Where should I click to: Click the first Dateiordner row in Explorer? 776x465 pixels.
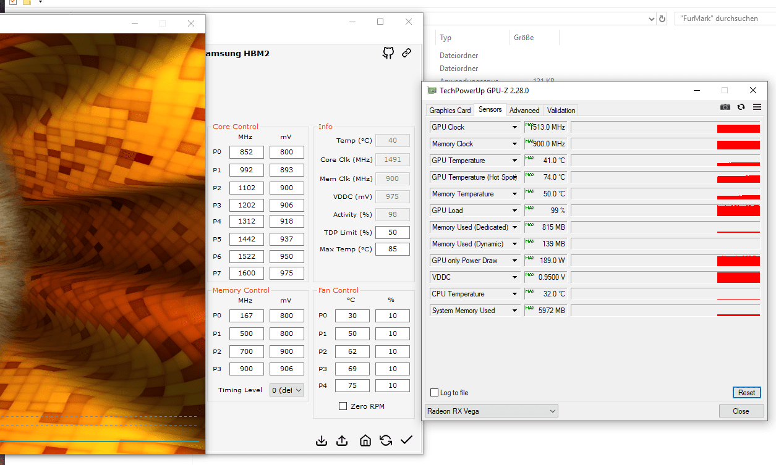click(459, 54)
